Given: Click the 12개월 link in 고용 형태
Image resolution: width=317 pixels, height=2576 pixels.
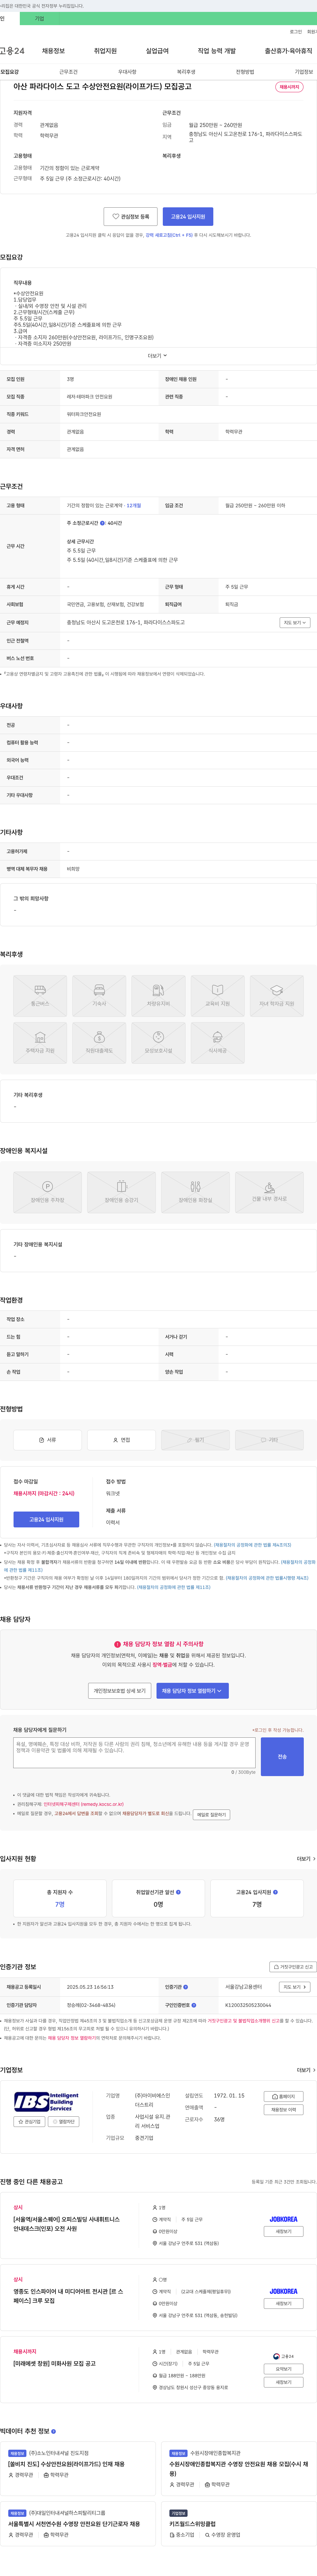Looking at the screenshot, I should coord(134,505).
